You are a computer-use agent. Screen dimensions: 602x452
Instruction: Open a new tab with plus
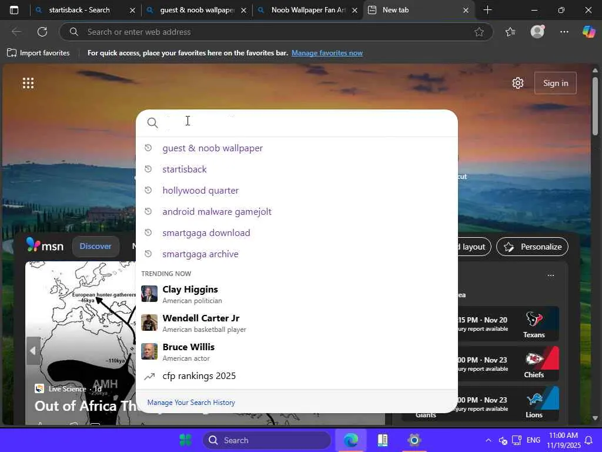click(x=487, y=10)
